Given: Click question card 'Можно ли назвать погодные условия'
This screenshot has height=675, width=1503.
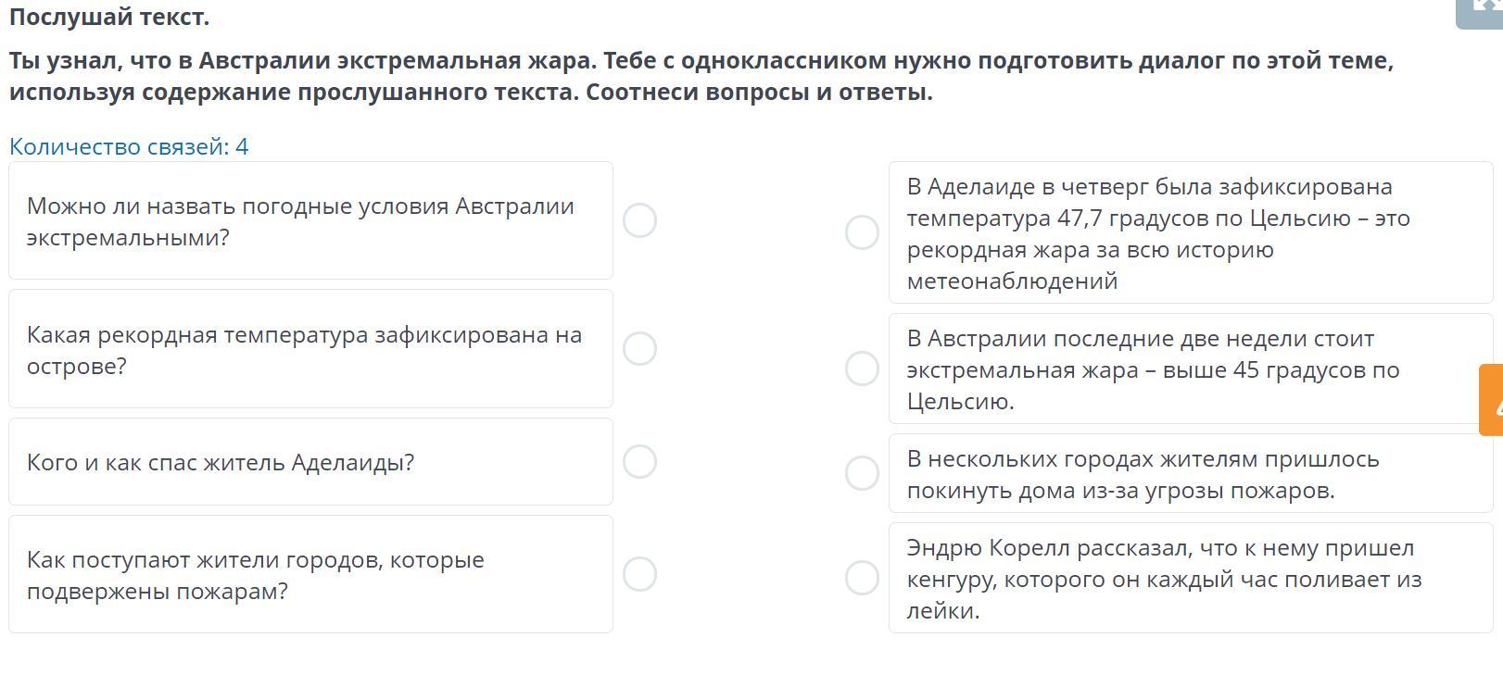Looking at the screenshot, I should (x=310, y=221).
